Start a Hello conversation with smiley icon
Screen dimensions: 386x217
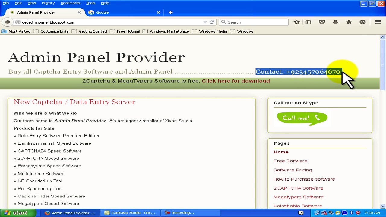[362, 22]
